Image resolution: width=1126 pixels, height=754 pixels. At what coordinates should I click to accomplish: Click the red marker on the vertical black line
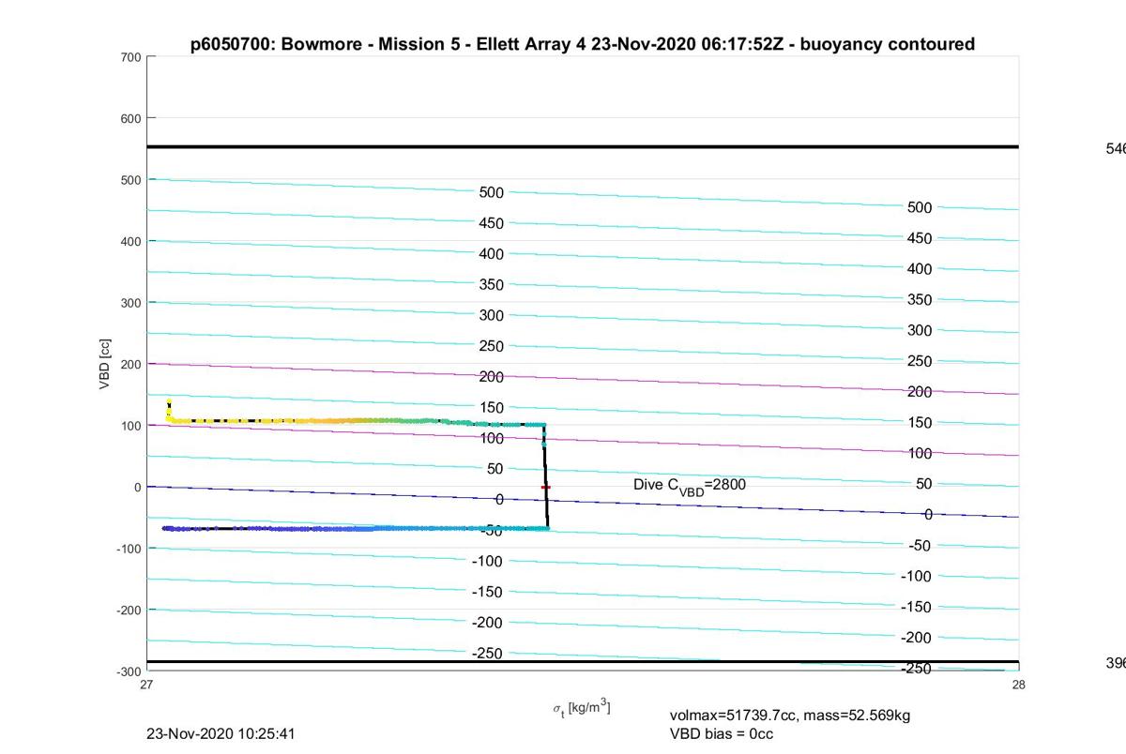[545, 487]
